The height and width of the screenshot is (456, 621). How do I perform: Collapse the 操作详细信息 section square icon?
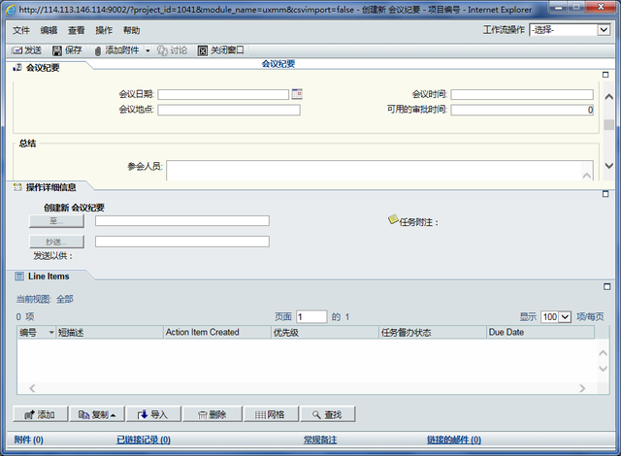(605, 194)
